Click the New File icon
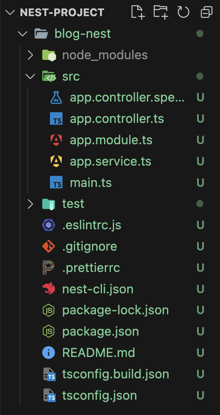220x415 pixels. [x=138, y=12]
